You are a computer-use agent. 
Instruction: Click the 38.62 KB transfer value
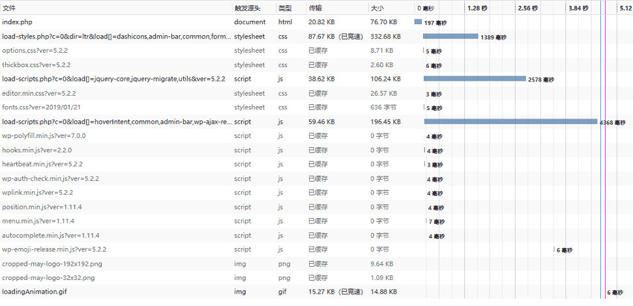321,79
